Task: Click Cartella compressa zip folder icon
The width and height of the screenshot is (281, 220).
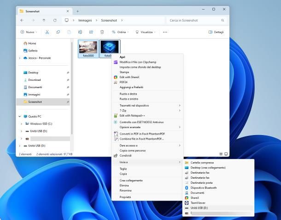Action: [x=187, y=163]
